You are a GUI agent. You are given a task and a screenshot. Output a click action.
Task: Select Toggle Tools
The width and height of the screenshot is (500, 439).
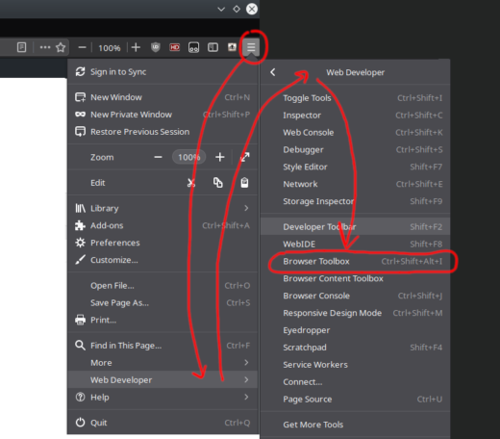(x=355, y=98)
